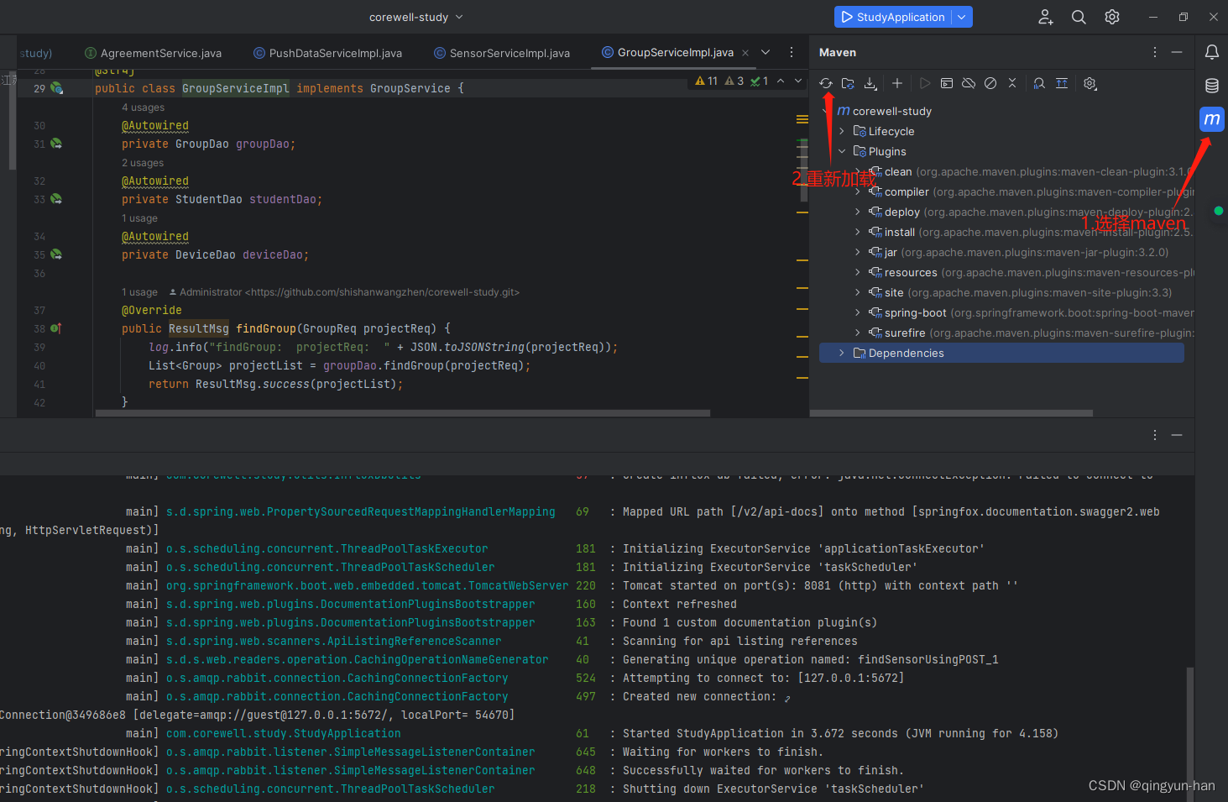Click '4 usages' hint above groupDao

143,107
